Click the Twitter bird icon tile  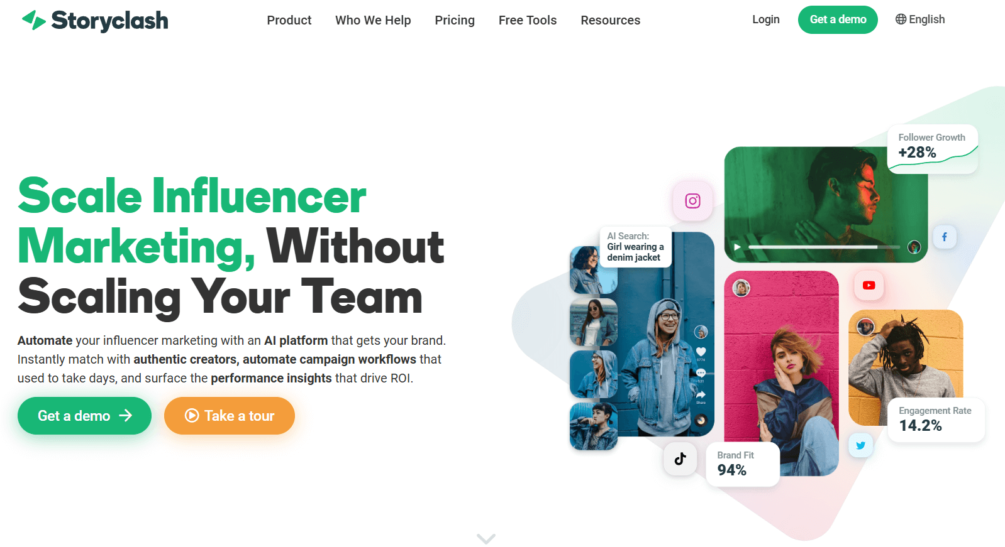(860, 445)
